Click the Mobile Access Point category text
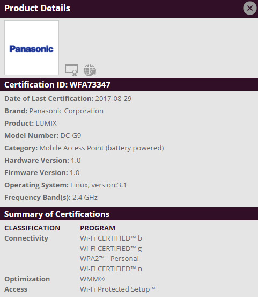258x297 pixels. [101, 148]
